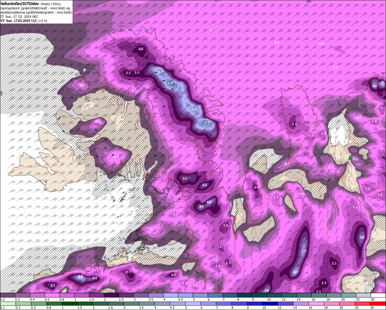Click the 0.6 precipitation value on map
This screenshot has height=310, width=386.
click(277, 43)
